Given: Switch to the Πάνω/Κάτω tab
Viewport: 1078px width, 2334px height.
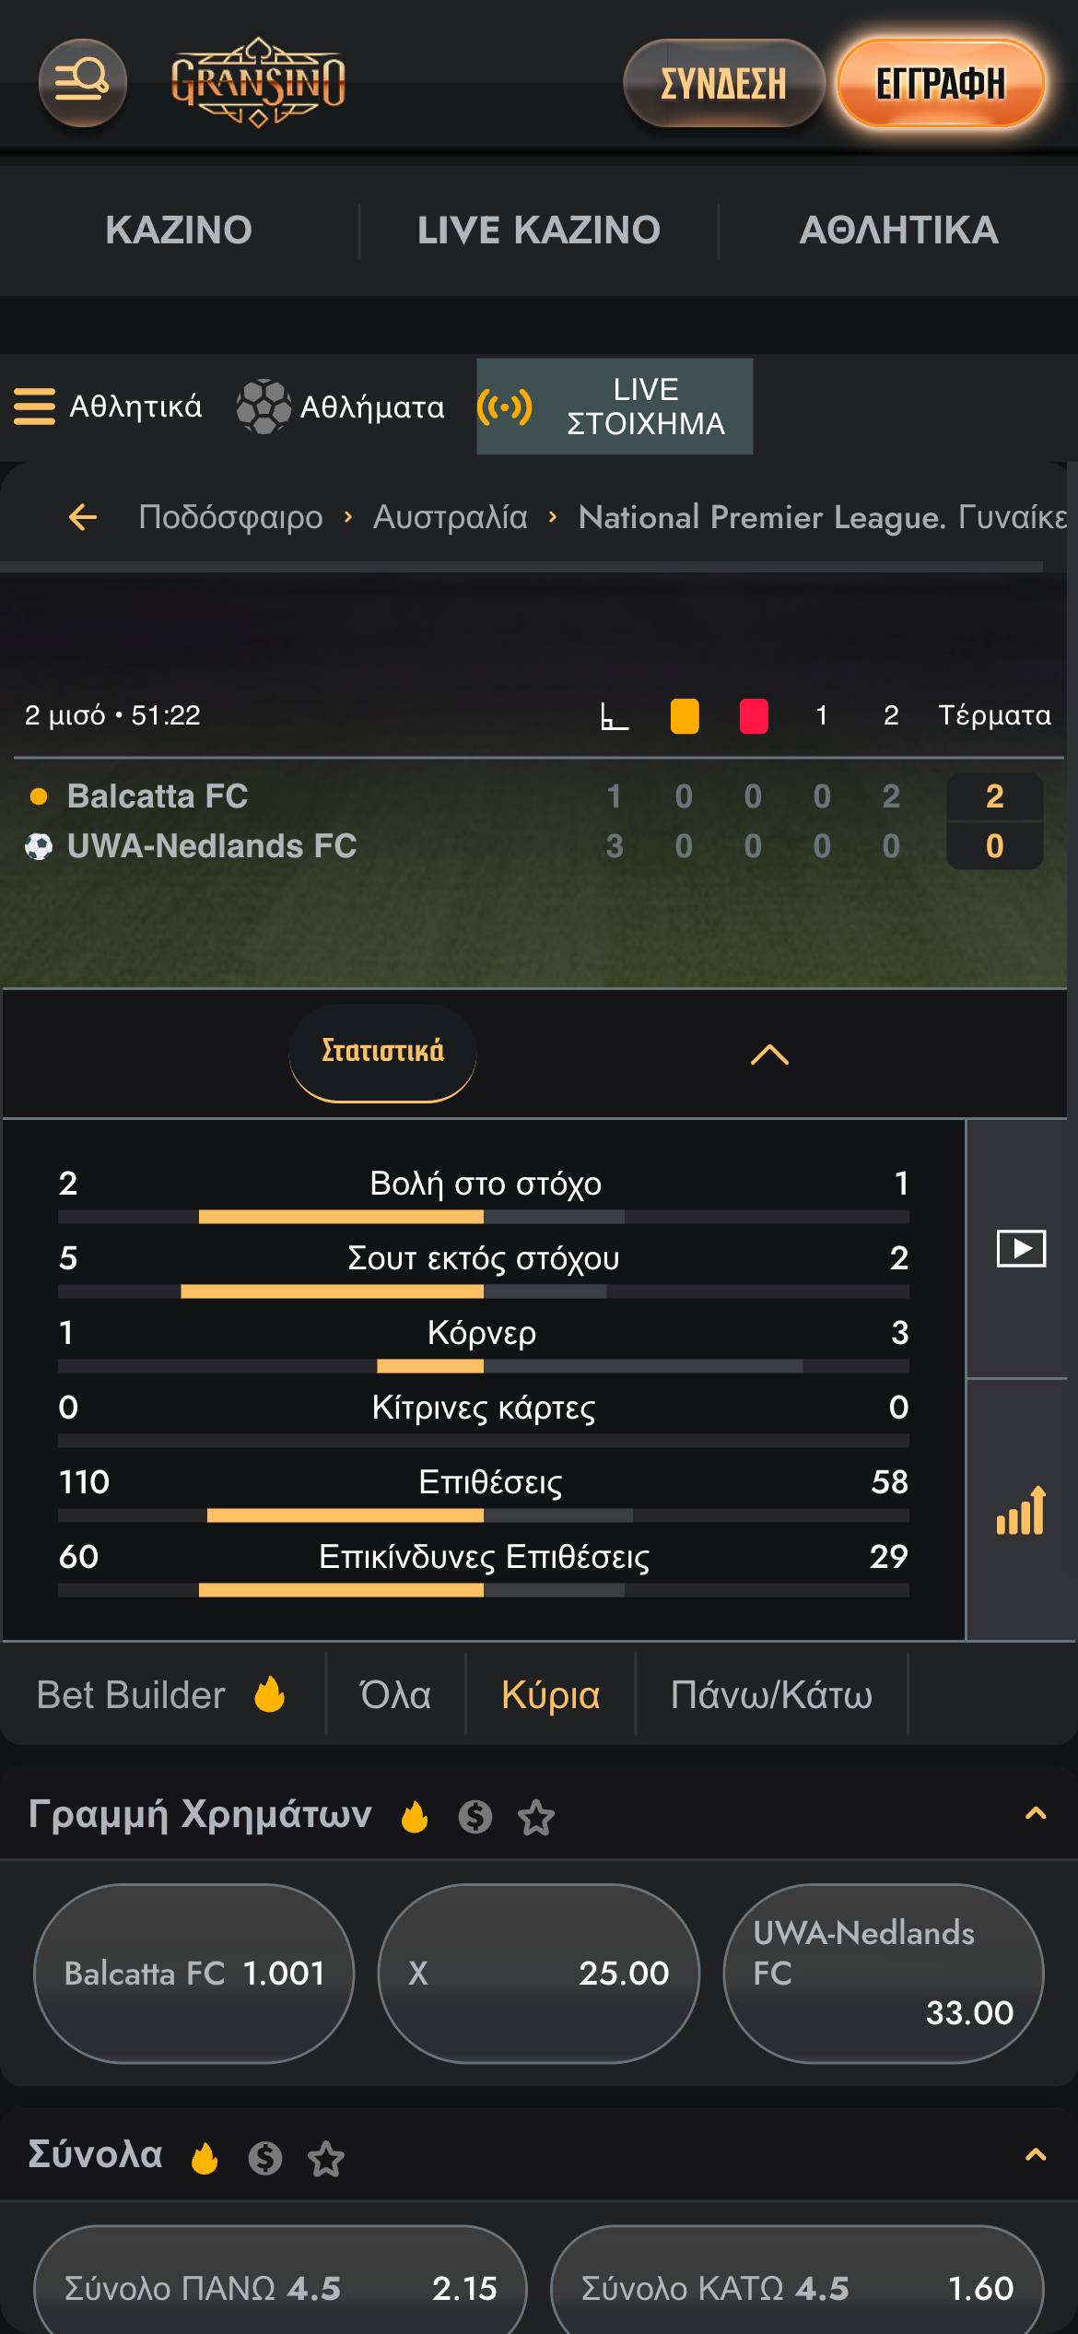Looking at the screenshot, I should tap(771, 1695).
